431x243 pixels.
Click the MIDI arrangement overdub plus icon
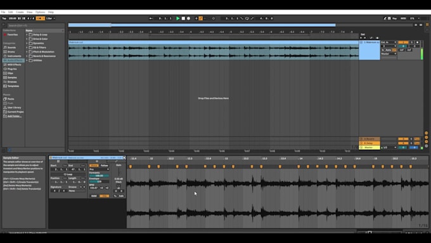coord(196,18)
